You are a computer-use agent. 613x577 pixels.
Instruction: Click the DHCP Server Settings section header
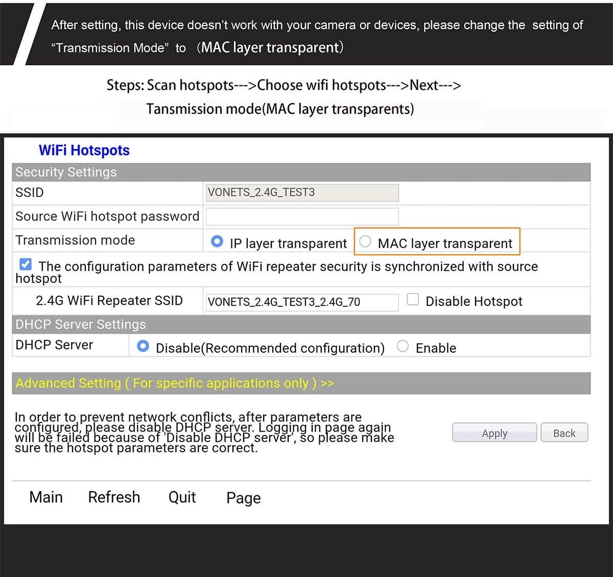click(81, 324)
